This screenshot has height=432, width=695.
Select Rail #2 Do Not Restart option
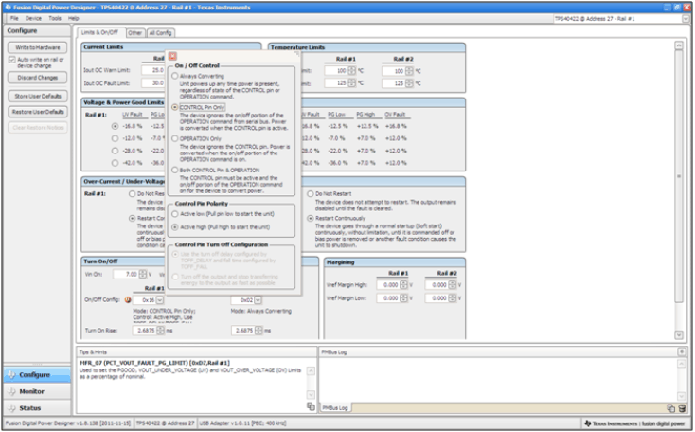[311, 194]
